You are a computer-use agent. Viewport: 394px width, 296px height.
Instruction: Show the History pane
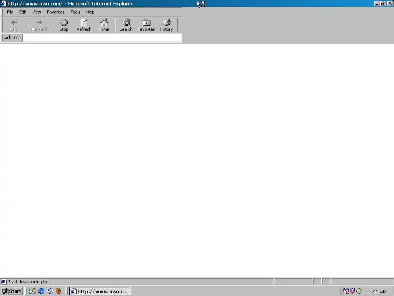click(x=166, y=25)
